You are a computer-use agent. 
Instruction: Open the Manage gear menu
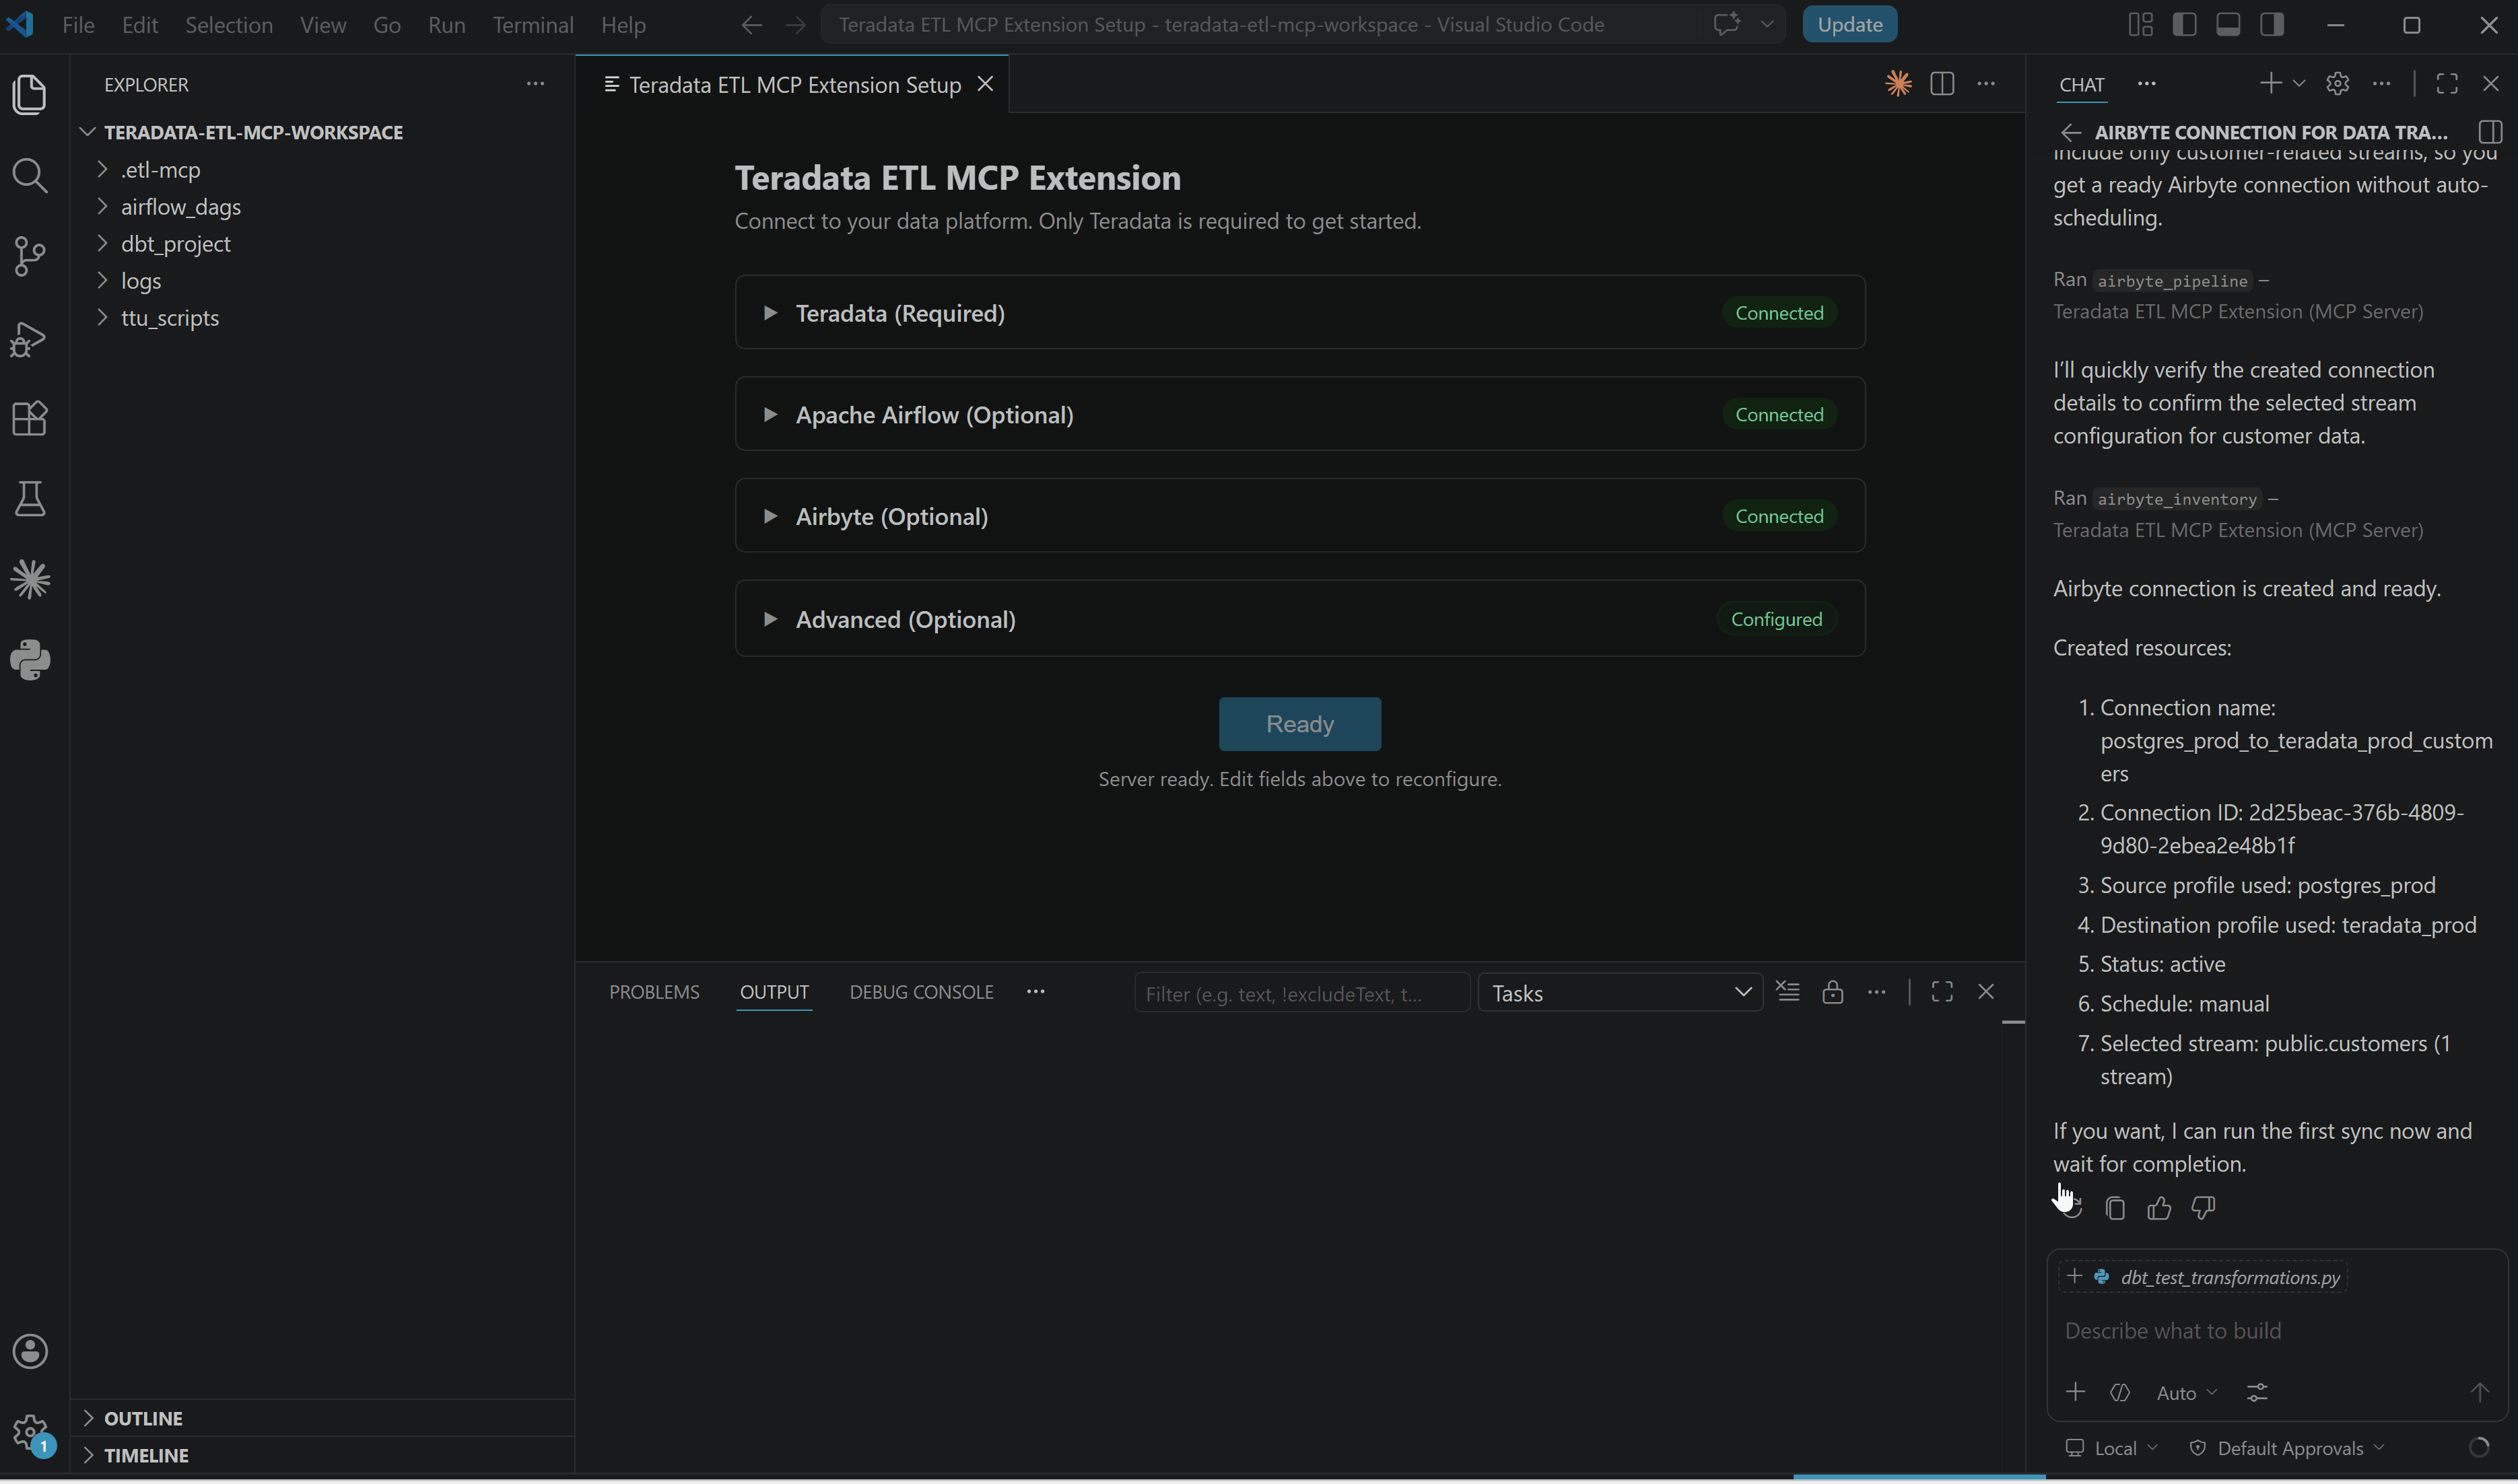(30, 1432)
